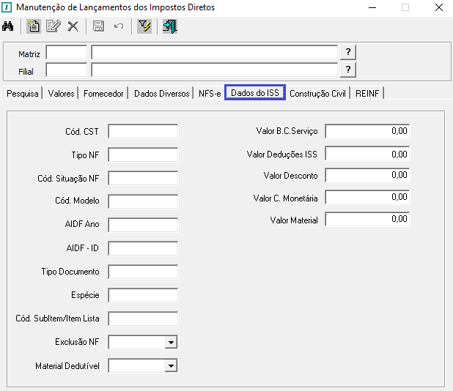Click the edit record pencil icon
This screenshot has height=391, width=453.
[x=53, y=27]
